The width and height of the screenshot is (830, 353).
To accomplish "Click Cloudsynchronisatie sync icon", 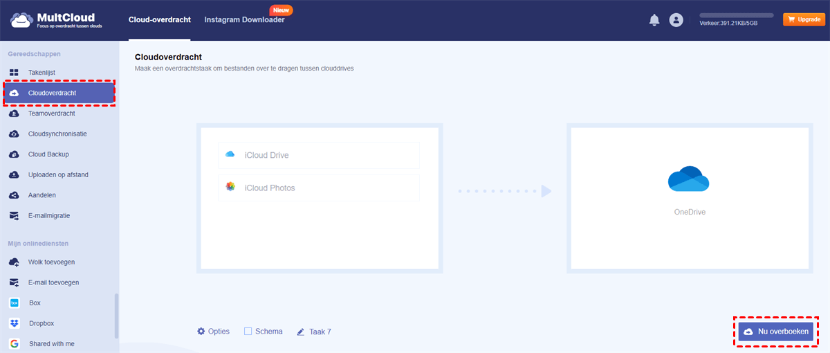I will pyautogui.click(x=14, y=134).
